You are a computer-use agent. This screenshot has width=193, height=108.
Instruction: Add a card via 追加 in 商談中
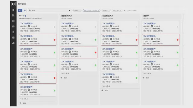tap(146, 78)
